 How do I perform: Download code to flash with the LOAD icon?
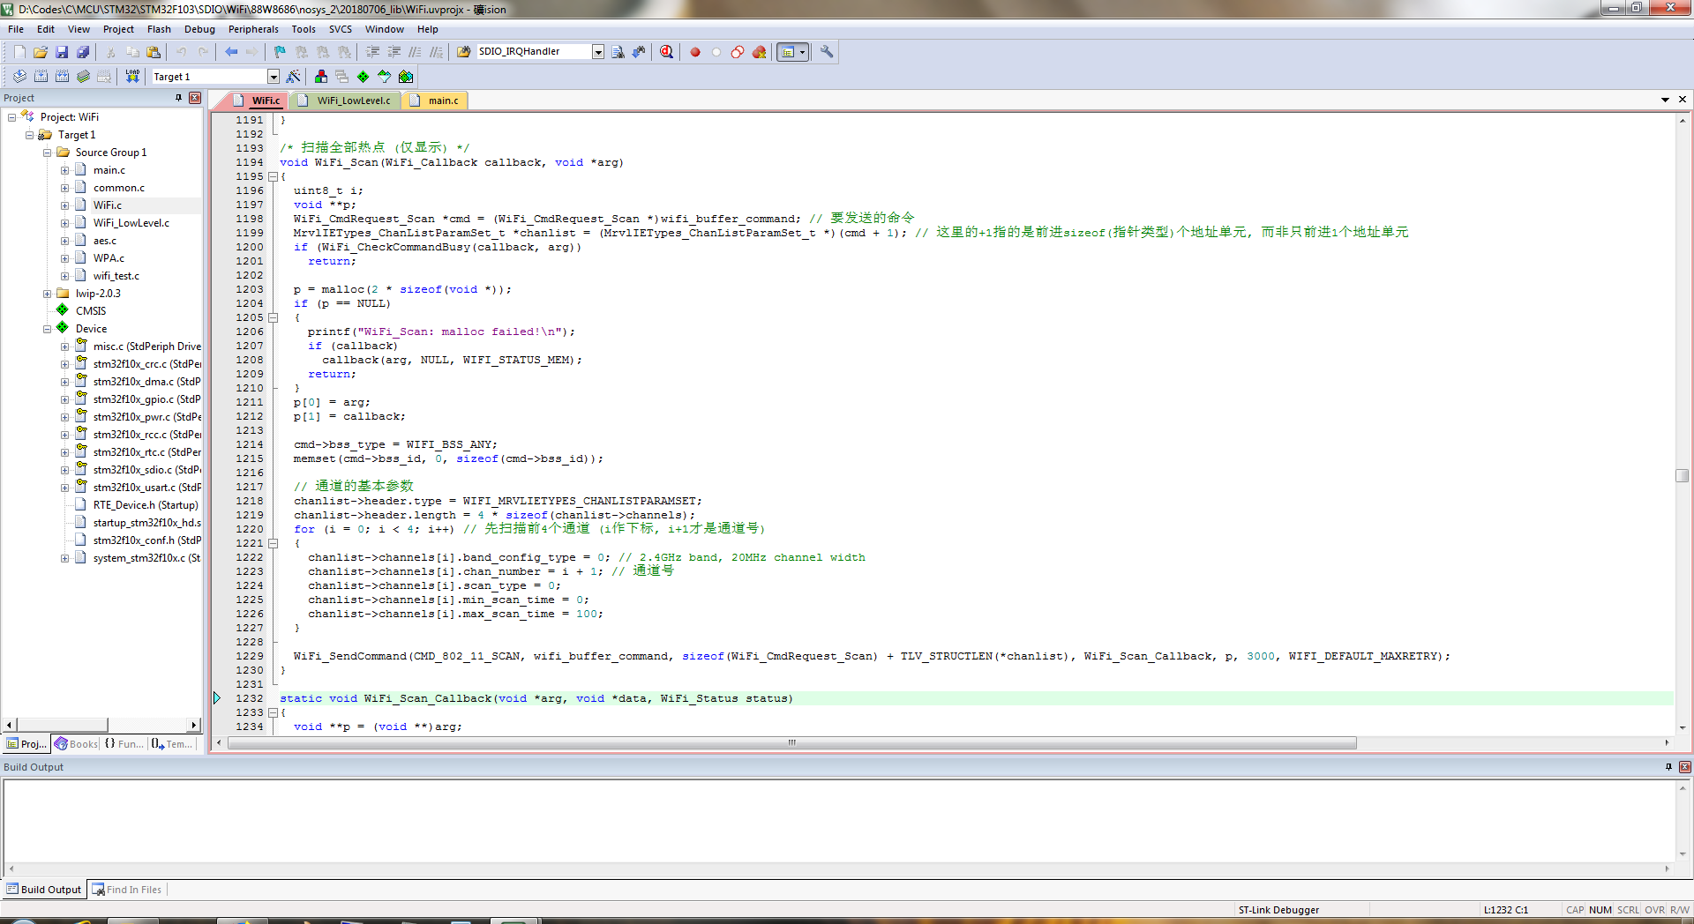tap(132, 77)
